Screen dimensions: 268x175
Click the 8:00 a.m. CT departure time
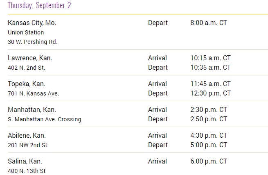tap(209, 23)
